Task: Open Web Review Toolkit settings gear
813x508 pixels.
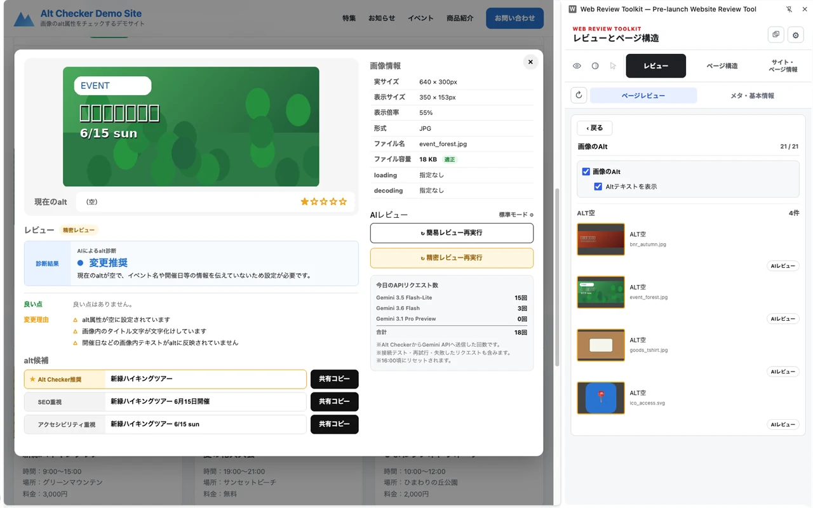Action: pyautogui.click(x=795, y=36)
